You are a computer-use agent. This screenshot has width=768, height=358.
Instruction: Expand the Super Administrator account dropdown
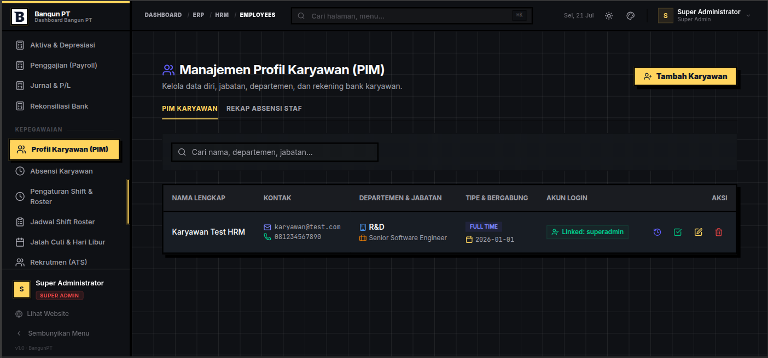705,15
